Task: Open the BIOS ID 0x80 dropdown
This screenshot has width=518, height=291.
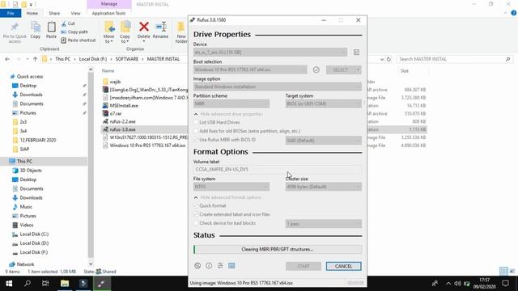Action: [x=324, y=140]
